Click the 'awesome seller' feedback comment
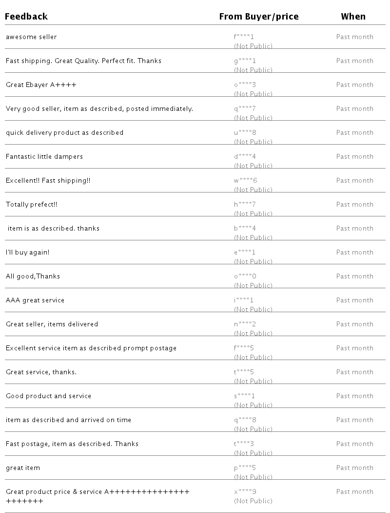 31,37
